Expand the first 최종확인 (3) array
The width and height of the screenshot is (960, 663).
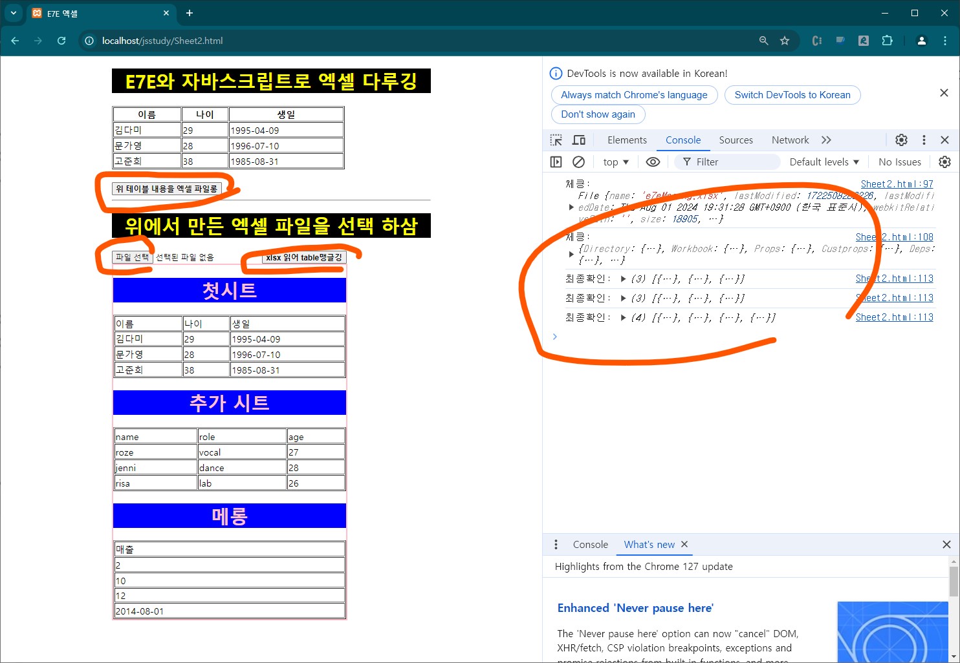(623, 279)
